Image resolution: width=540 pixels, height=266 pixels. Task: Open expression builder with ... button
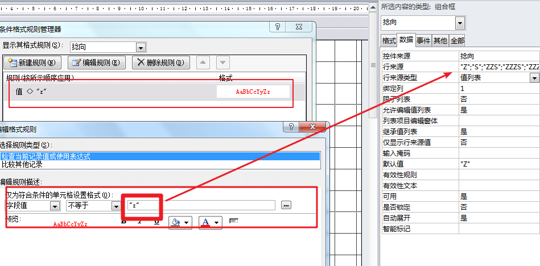point(286,205)
